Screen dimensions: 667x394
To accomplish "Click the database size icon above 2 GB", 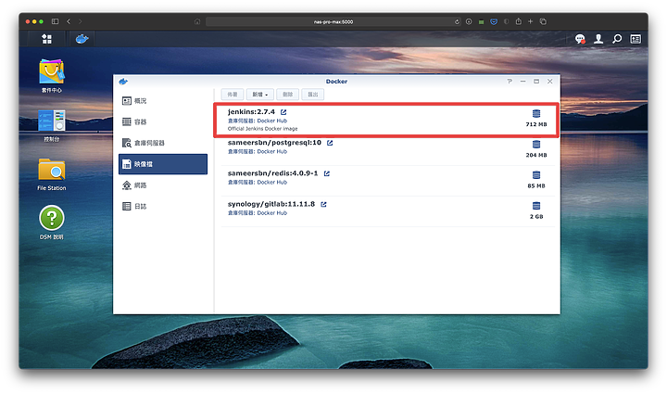I will [536, 206].
